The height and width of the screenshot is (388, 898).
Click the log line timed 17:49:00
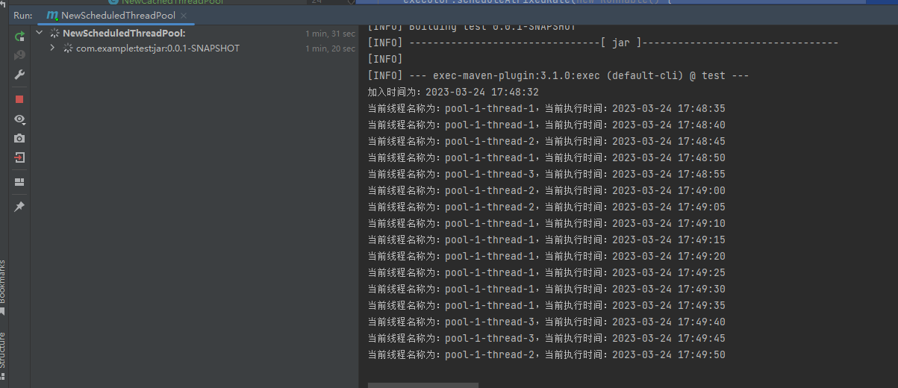tap(546, 190)
